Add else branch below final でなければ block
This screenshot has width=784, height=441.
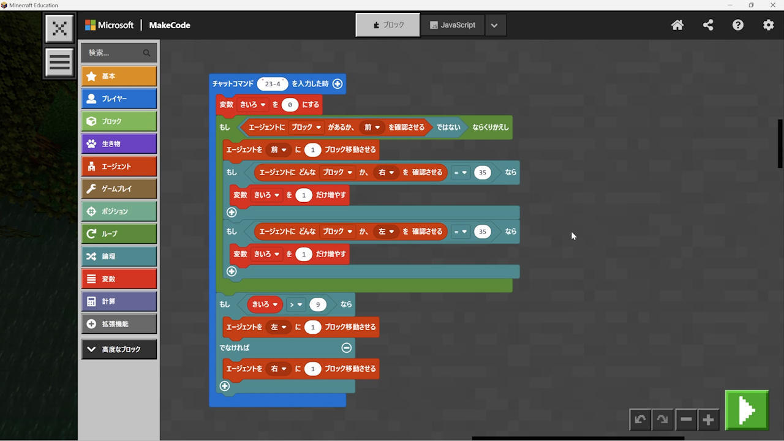coord(225,386)
